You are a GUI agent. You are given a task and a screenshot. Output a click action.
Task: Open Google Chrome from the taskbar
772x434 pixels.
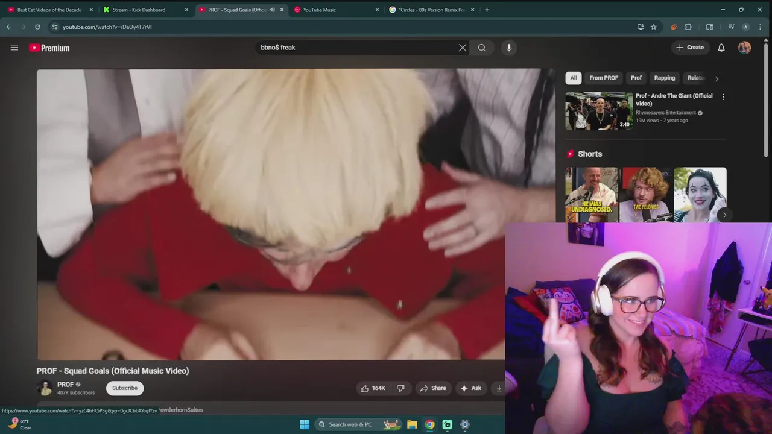tap(429, 424)
